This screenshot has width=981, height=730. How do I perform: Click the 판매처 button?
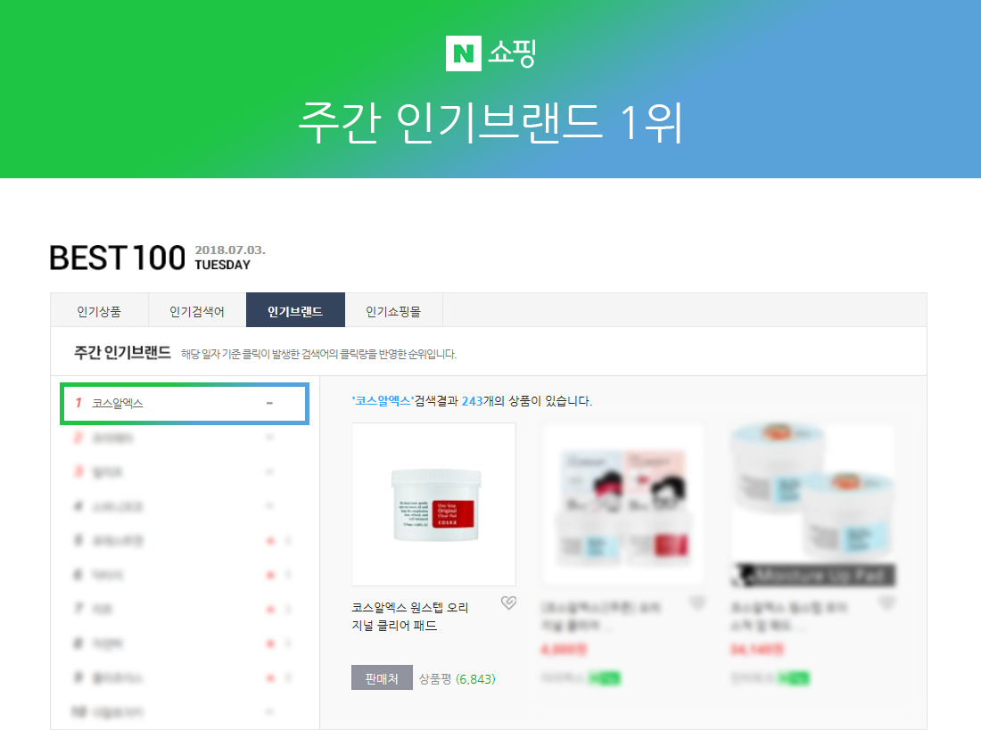[382, 677]
